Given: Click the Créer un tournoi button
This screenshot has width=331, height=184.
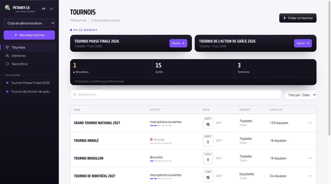Looking at the screenshot, I should click(x=298, y=18).
